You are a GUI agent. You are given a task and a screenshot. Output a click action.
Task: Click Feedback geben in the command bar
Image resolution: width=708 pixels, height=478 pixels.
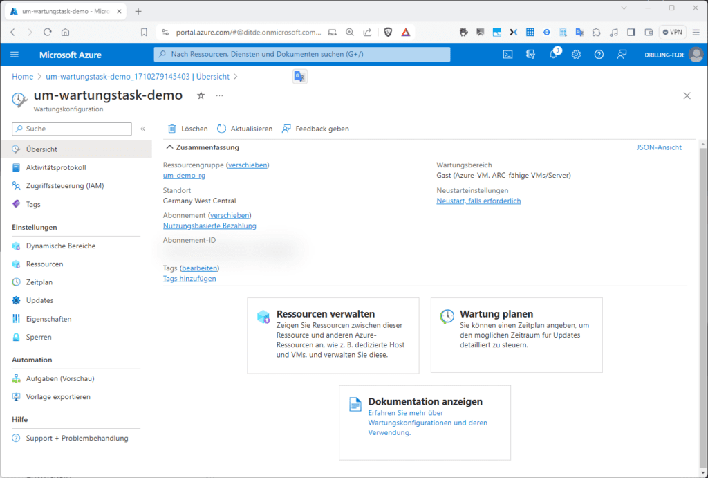coord(315,129)
